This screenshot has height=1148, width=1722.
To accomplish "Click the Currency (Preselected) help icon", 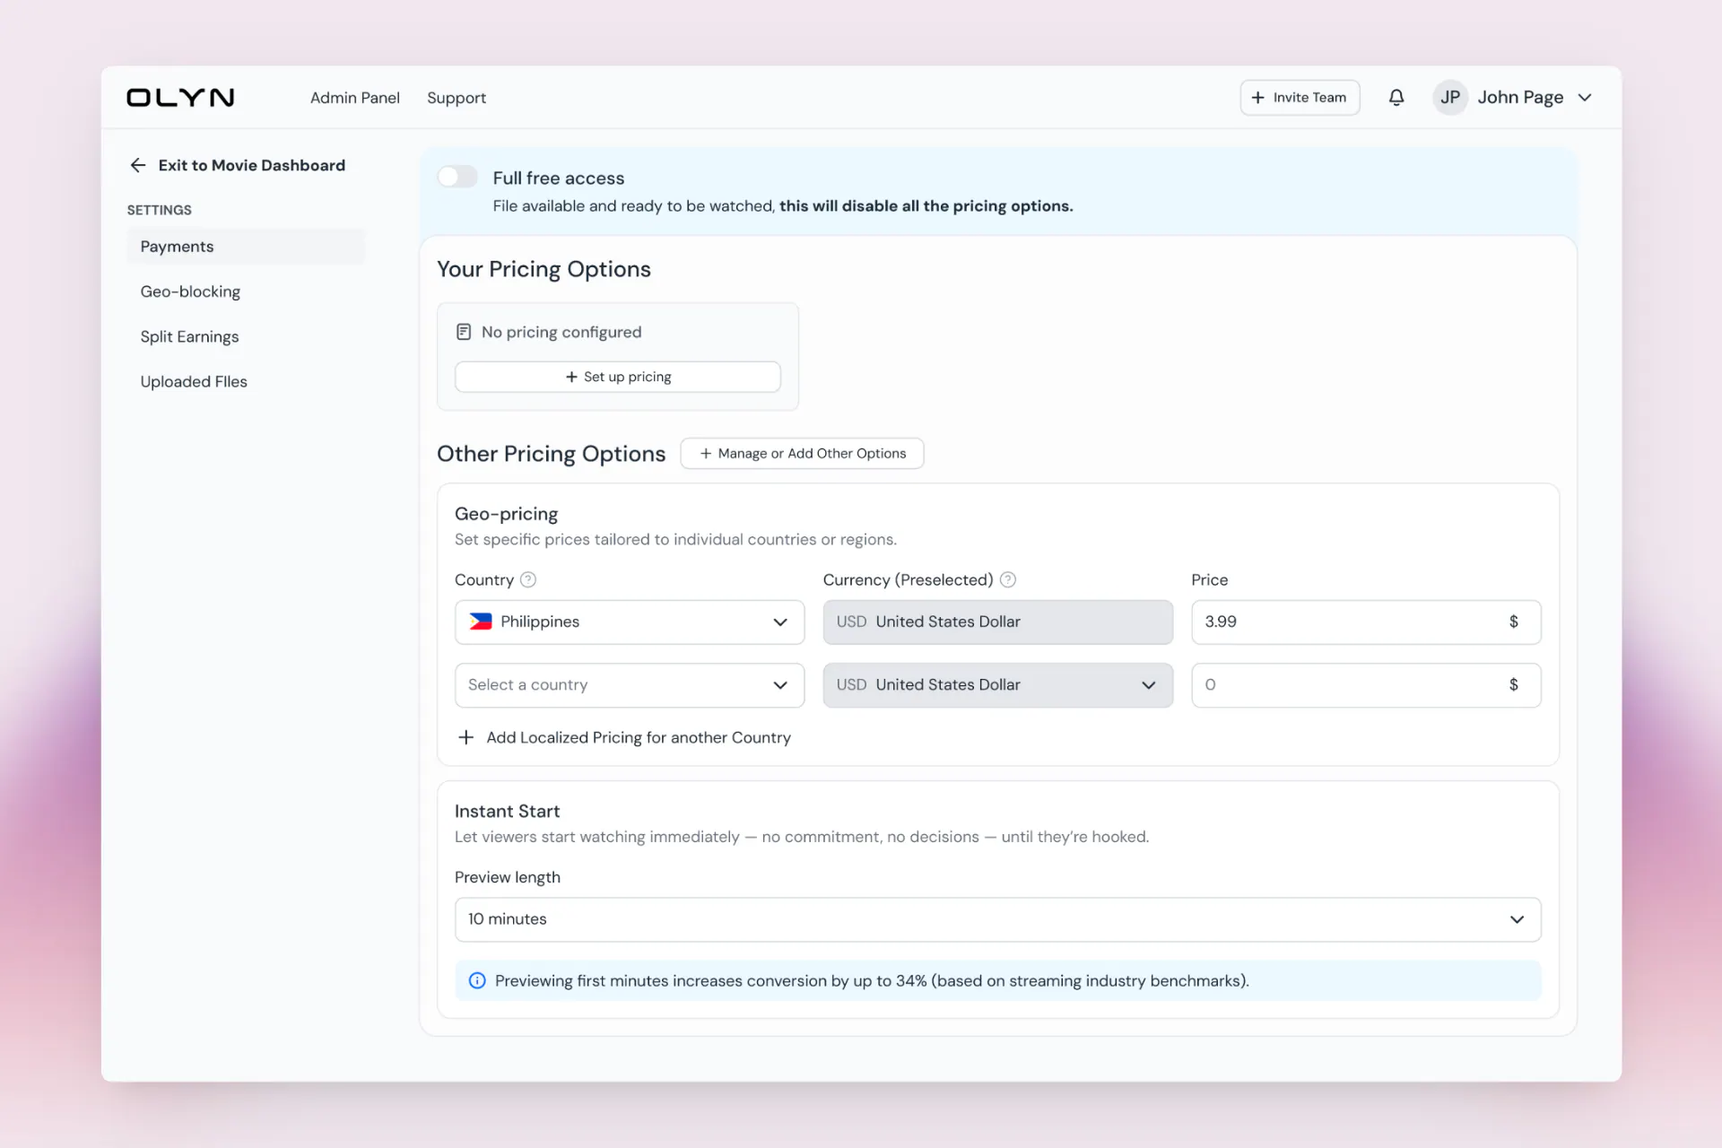I will click(1007, 579).
